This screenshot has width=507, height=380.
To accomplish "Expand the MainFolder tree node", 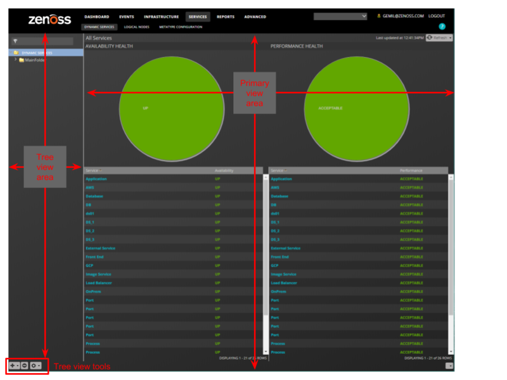I will tap(15, 60).
